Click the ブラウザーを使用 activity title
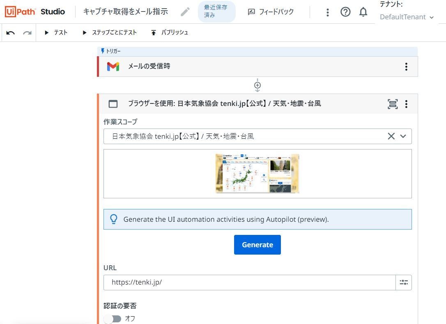 [224, 103]
